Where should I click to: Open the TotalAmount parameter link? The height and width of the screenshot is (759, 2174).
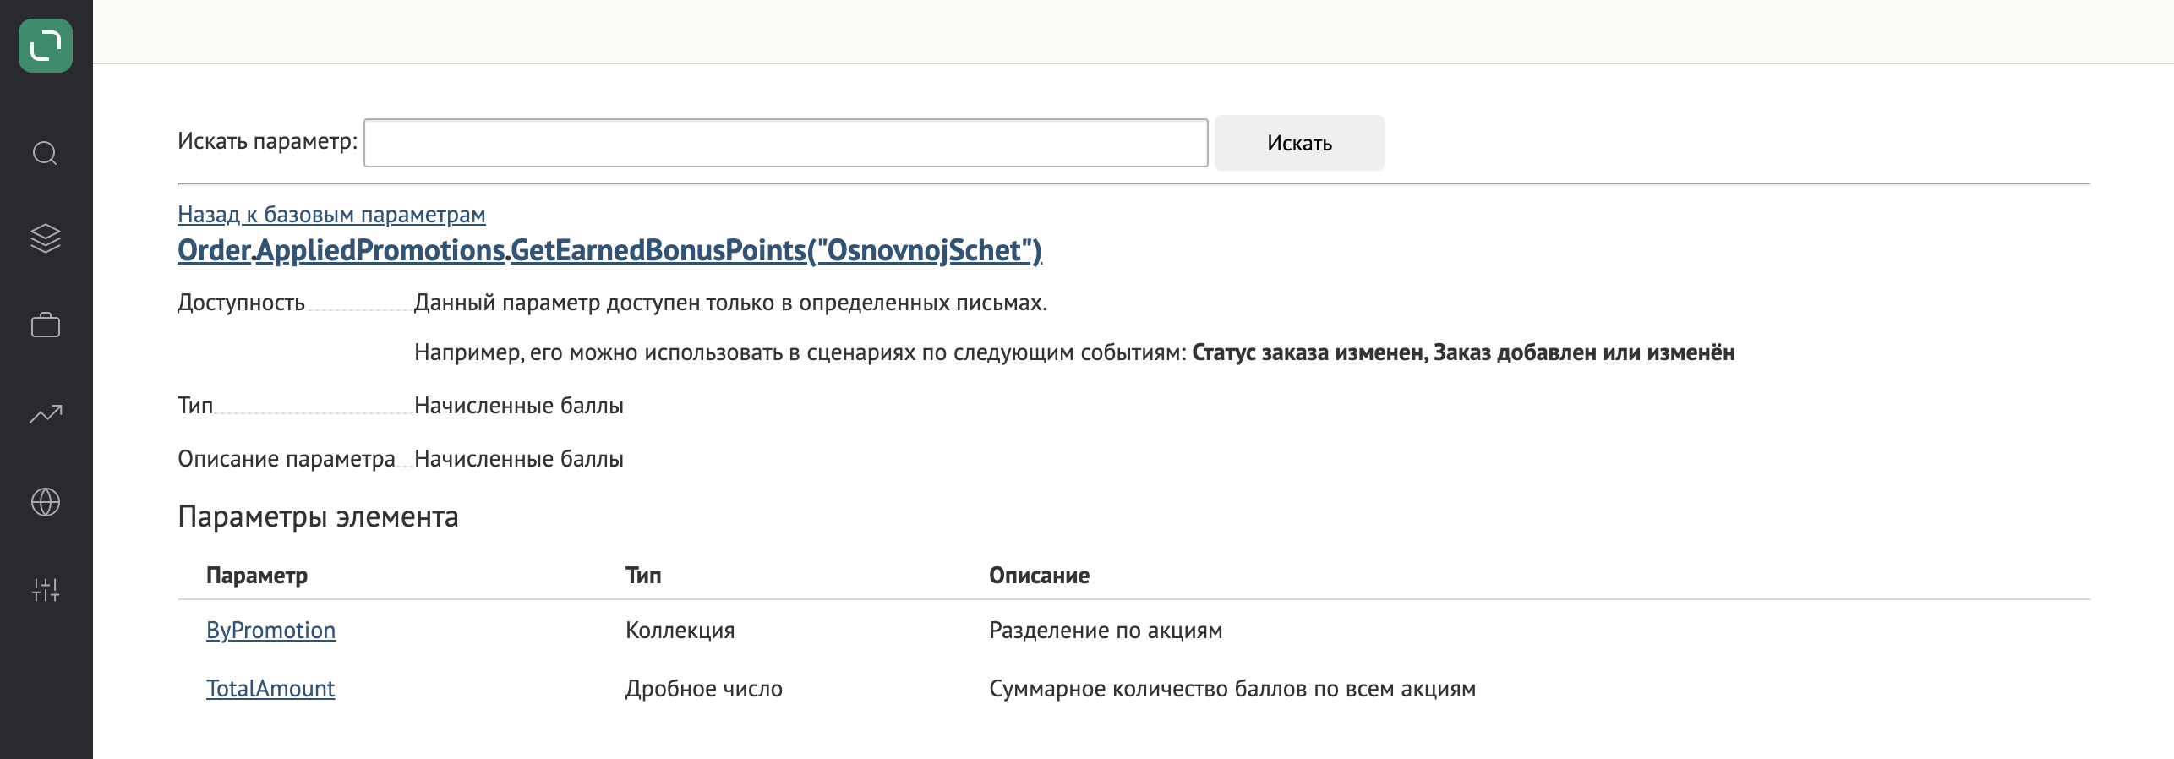[270, 689]
